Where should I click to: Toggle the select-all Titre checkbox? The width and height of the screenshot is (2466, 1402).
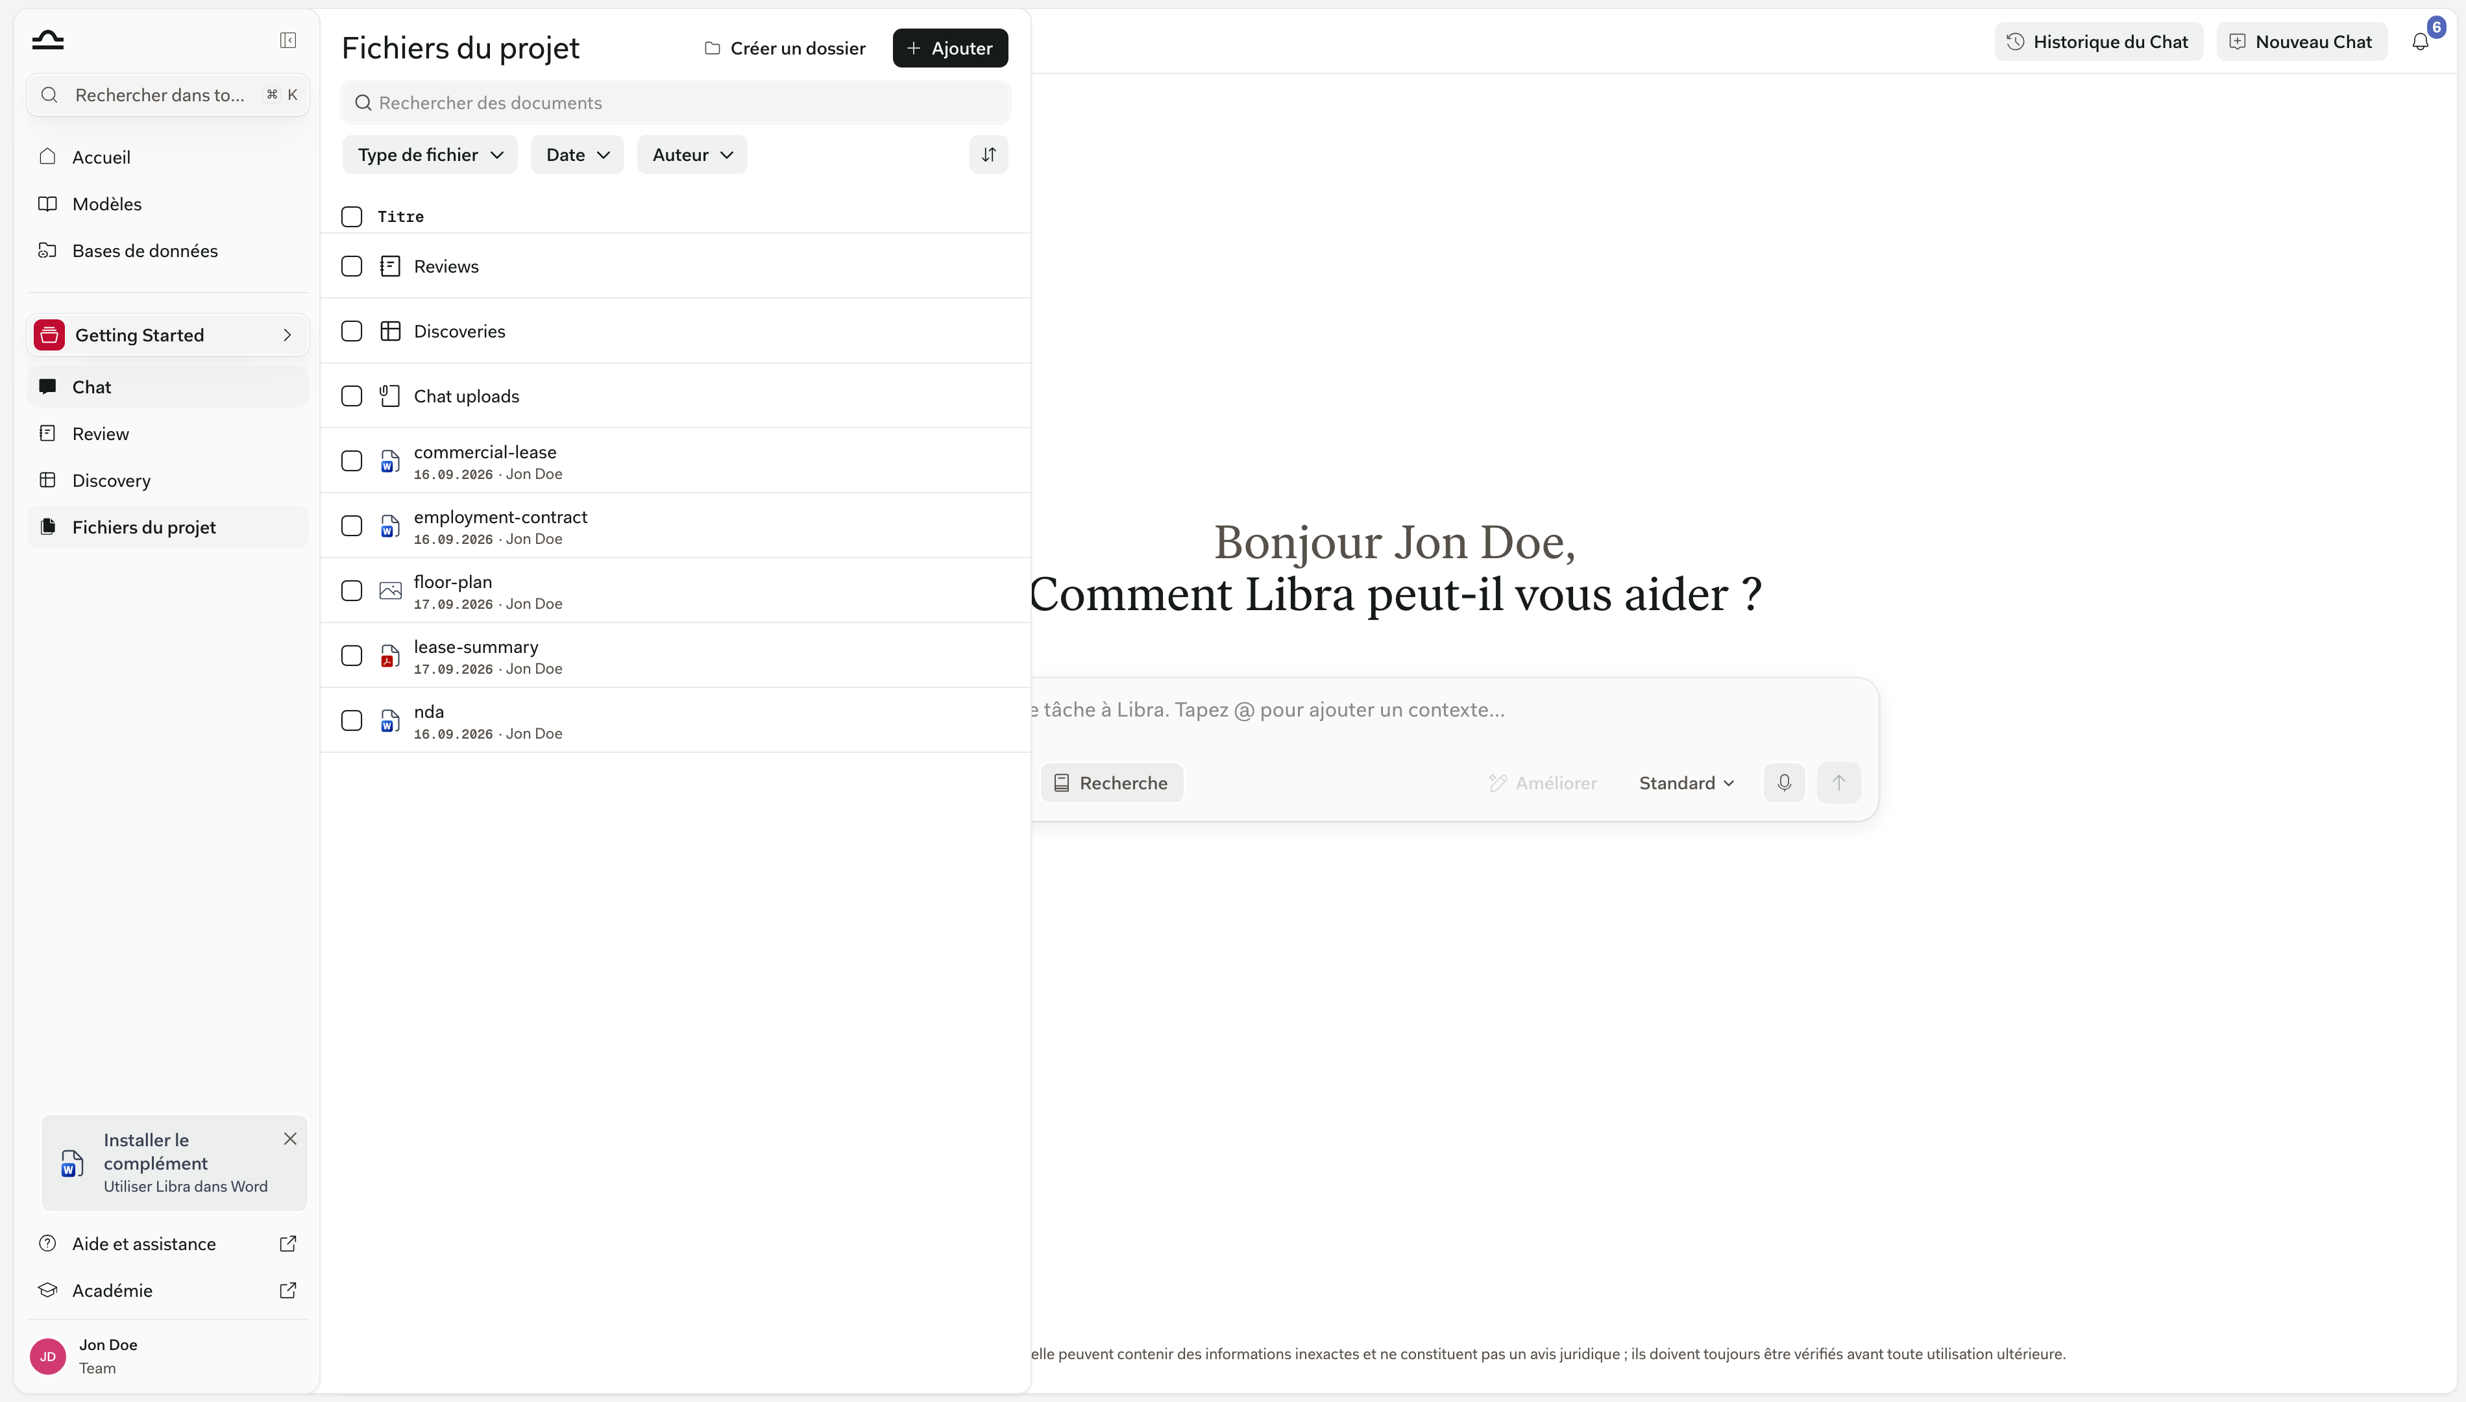(351, 217)
